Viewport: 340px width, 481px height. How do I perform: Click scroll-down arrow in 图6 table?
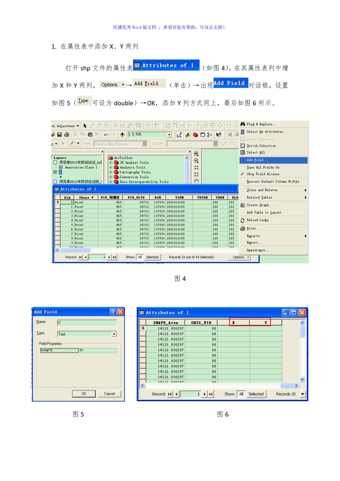pos(303,379)
